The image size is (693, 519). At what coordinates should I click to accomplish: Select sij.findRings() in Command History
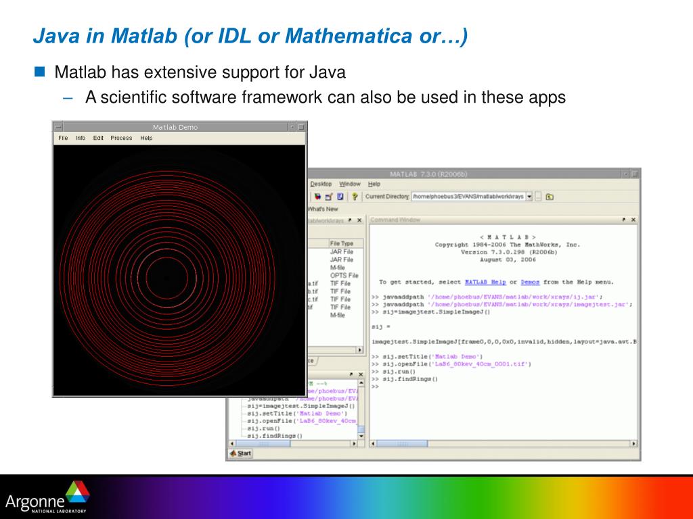[275, 436]
